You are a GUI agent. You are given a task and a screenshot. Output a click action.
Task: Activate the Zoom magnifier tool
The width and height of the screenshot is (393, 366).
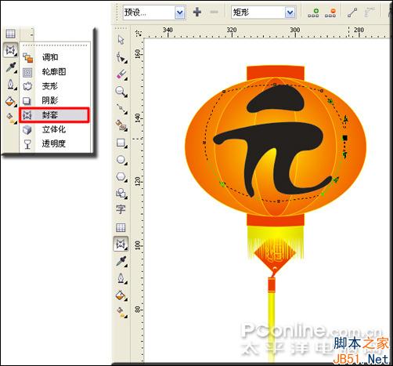(121, 92)
